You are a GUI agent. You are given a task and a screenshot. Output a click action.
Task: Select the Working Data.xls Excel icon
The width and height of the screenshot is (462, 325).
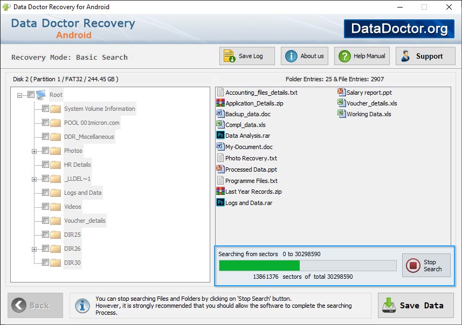click(341, 114)
